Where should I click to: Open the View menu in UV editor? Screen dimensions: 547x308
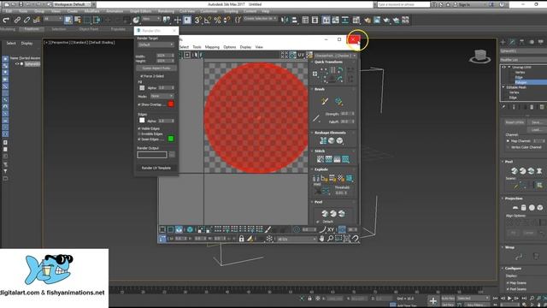[259, 47]
